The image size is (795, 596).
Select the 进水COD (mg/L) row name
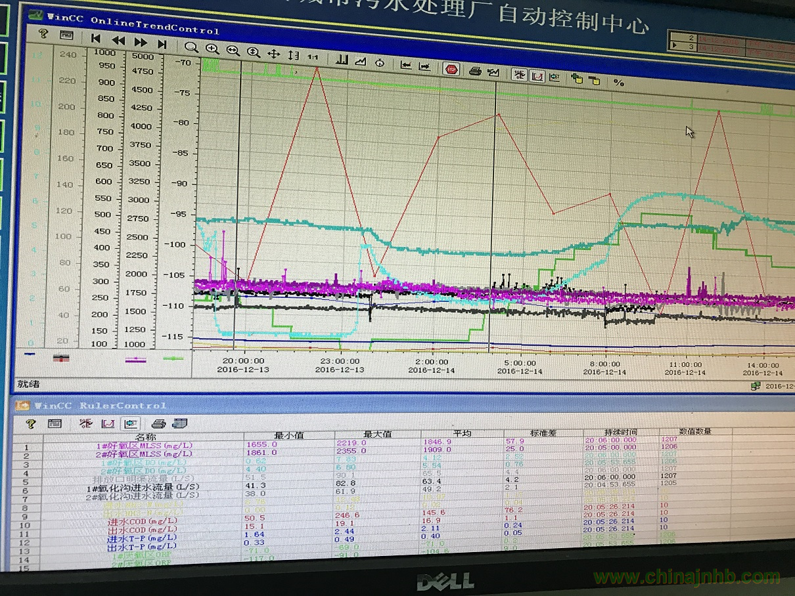142,523
